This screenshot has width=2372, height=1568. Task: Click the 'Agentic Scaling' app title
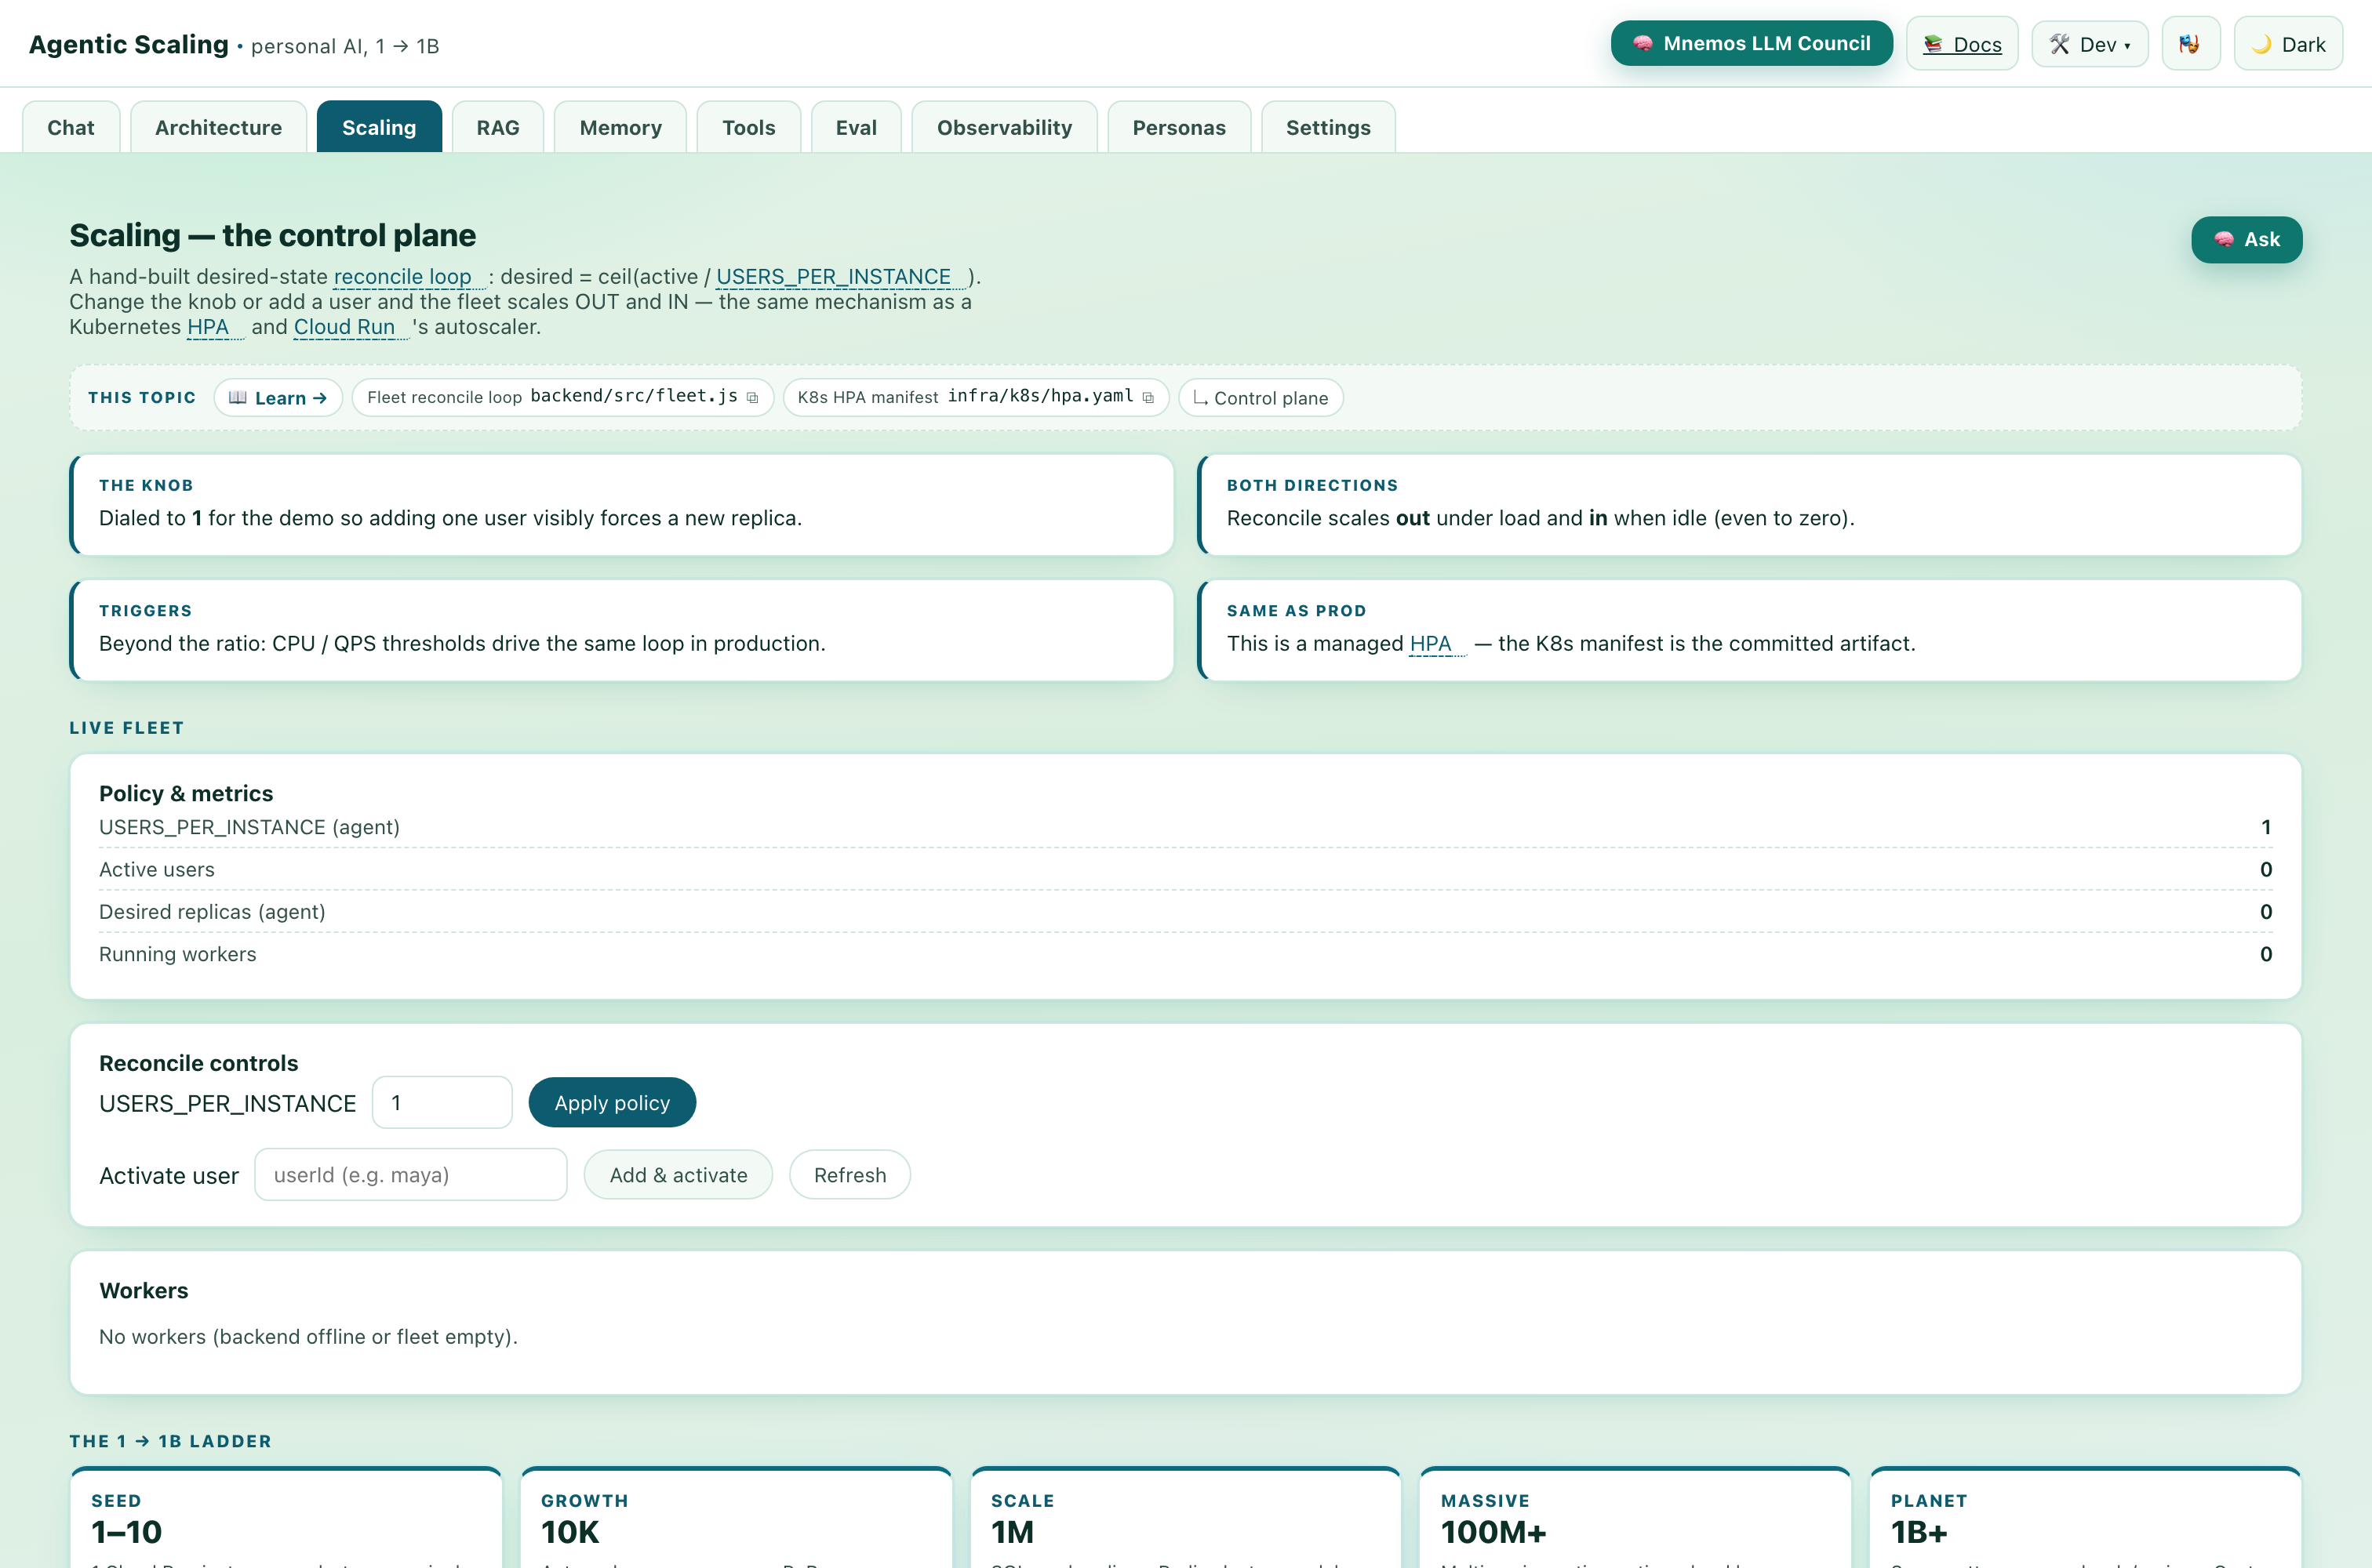[x=129, y=45]
